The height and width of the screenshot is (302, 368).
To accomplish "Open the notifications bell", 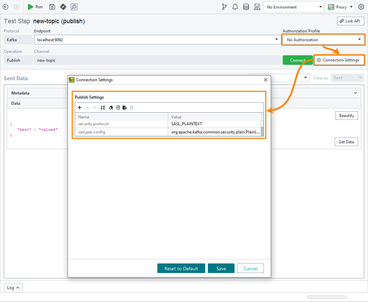I will [235, 7].
